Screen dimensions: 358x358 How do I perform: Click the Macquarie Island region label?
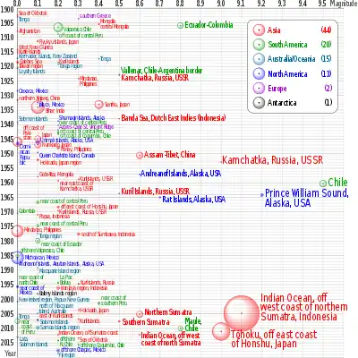[60, 271]
